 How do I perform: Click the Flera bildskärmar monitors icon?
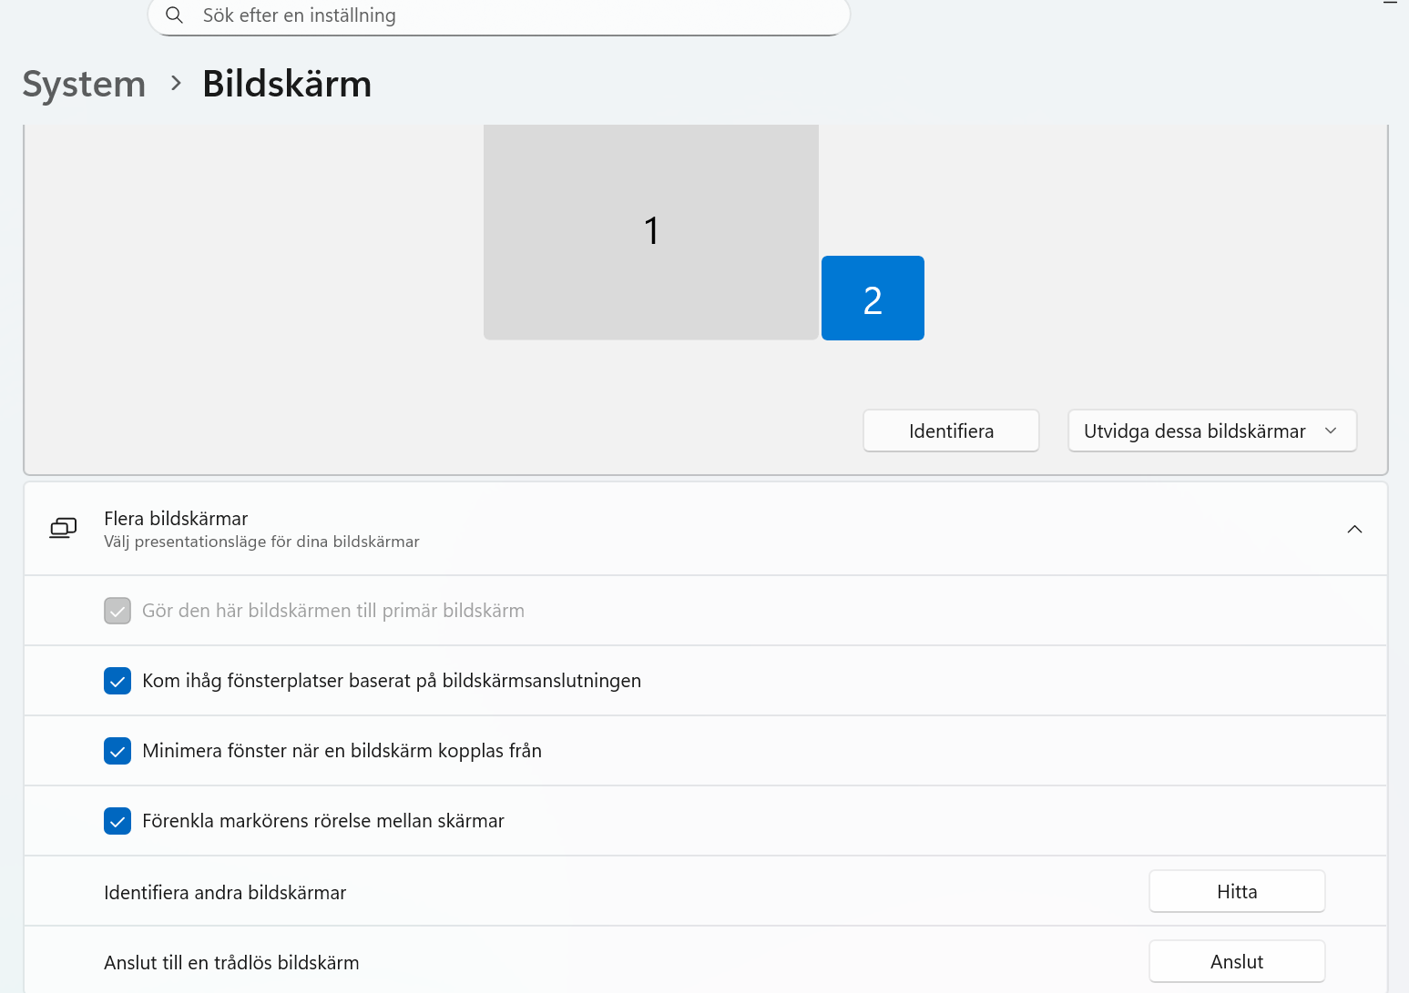[x=63, y=528]
